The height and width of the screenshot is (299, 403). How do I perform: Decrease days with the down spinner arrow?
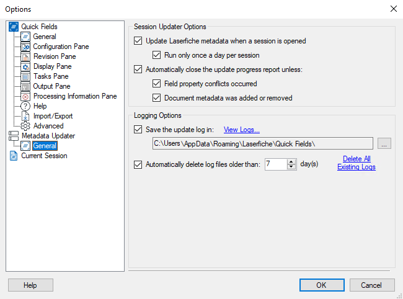291,167
